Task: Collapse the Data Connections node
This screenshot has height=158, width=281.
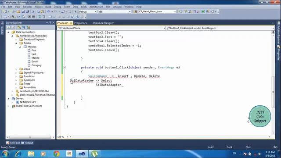Action: pos(8,32)
